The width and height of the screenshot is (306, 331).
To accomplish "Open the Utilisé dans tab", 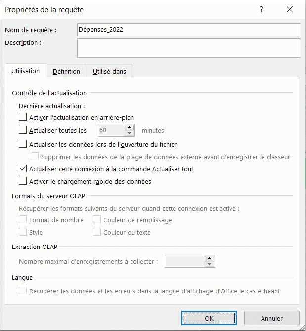I will [109, 71].
